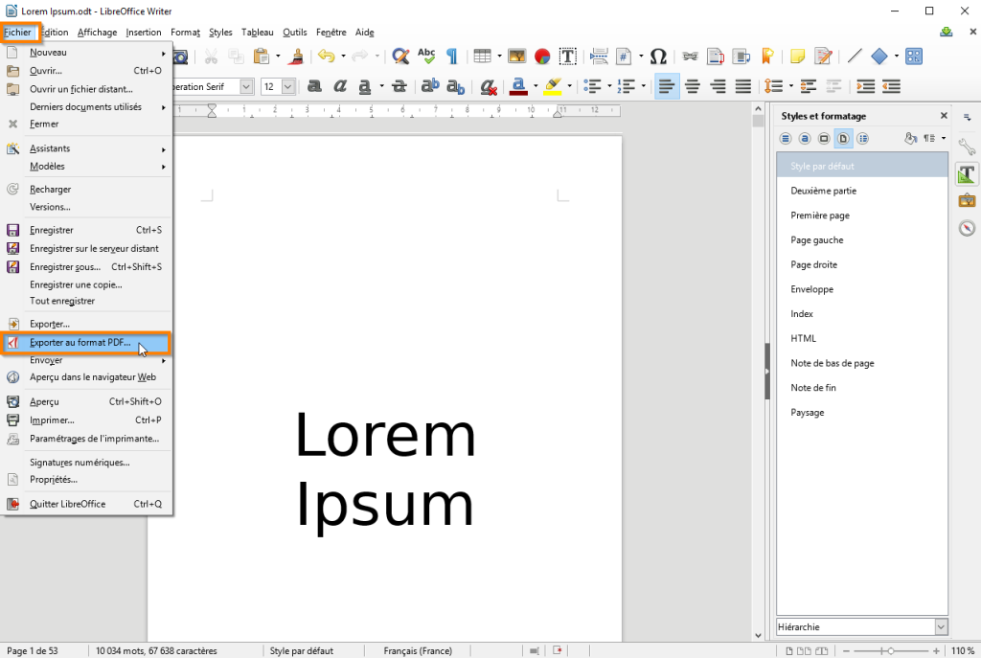Screen dimensions: 981x658
Task: Select the List Styles view
Action: click(863, 138)
